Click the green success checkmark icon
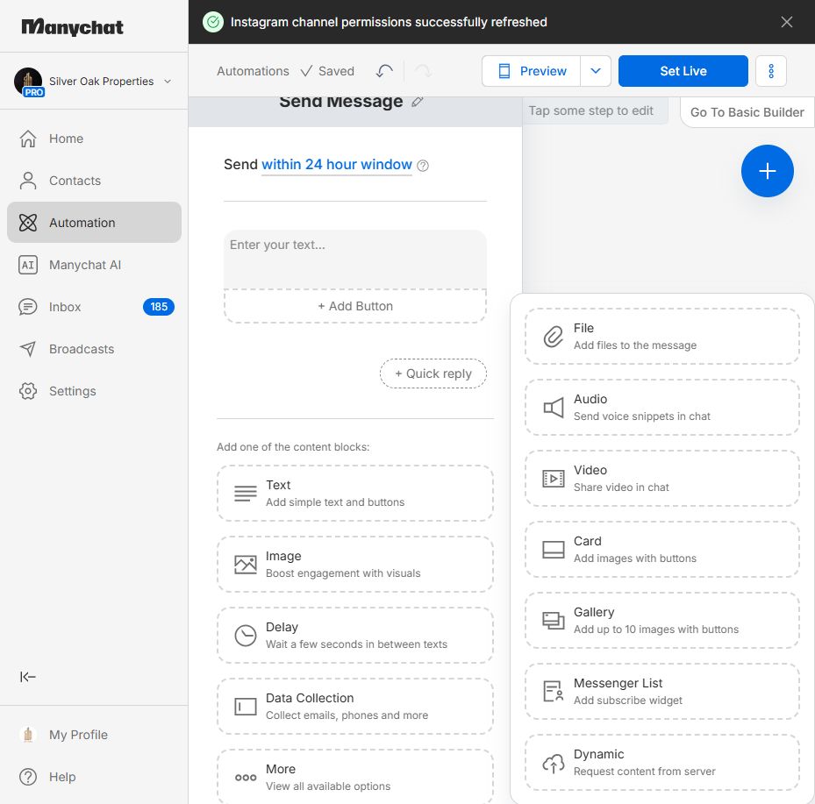This screenshot has width=815, height=804. [213, 22]
